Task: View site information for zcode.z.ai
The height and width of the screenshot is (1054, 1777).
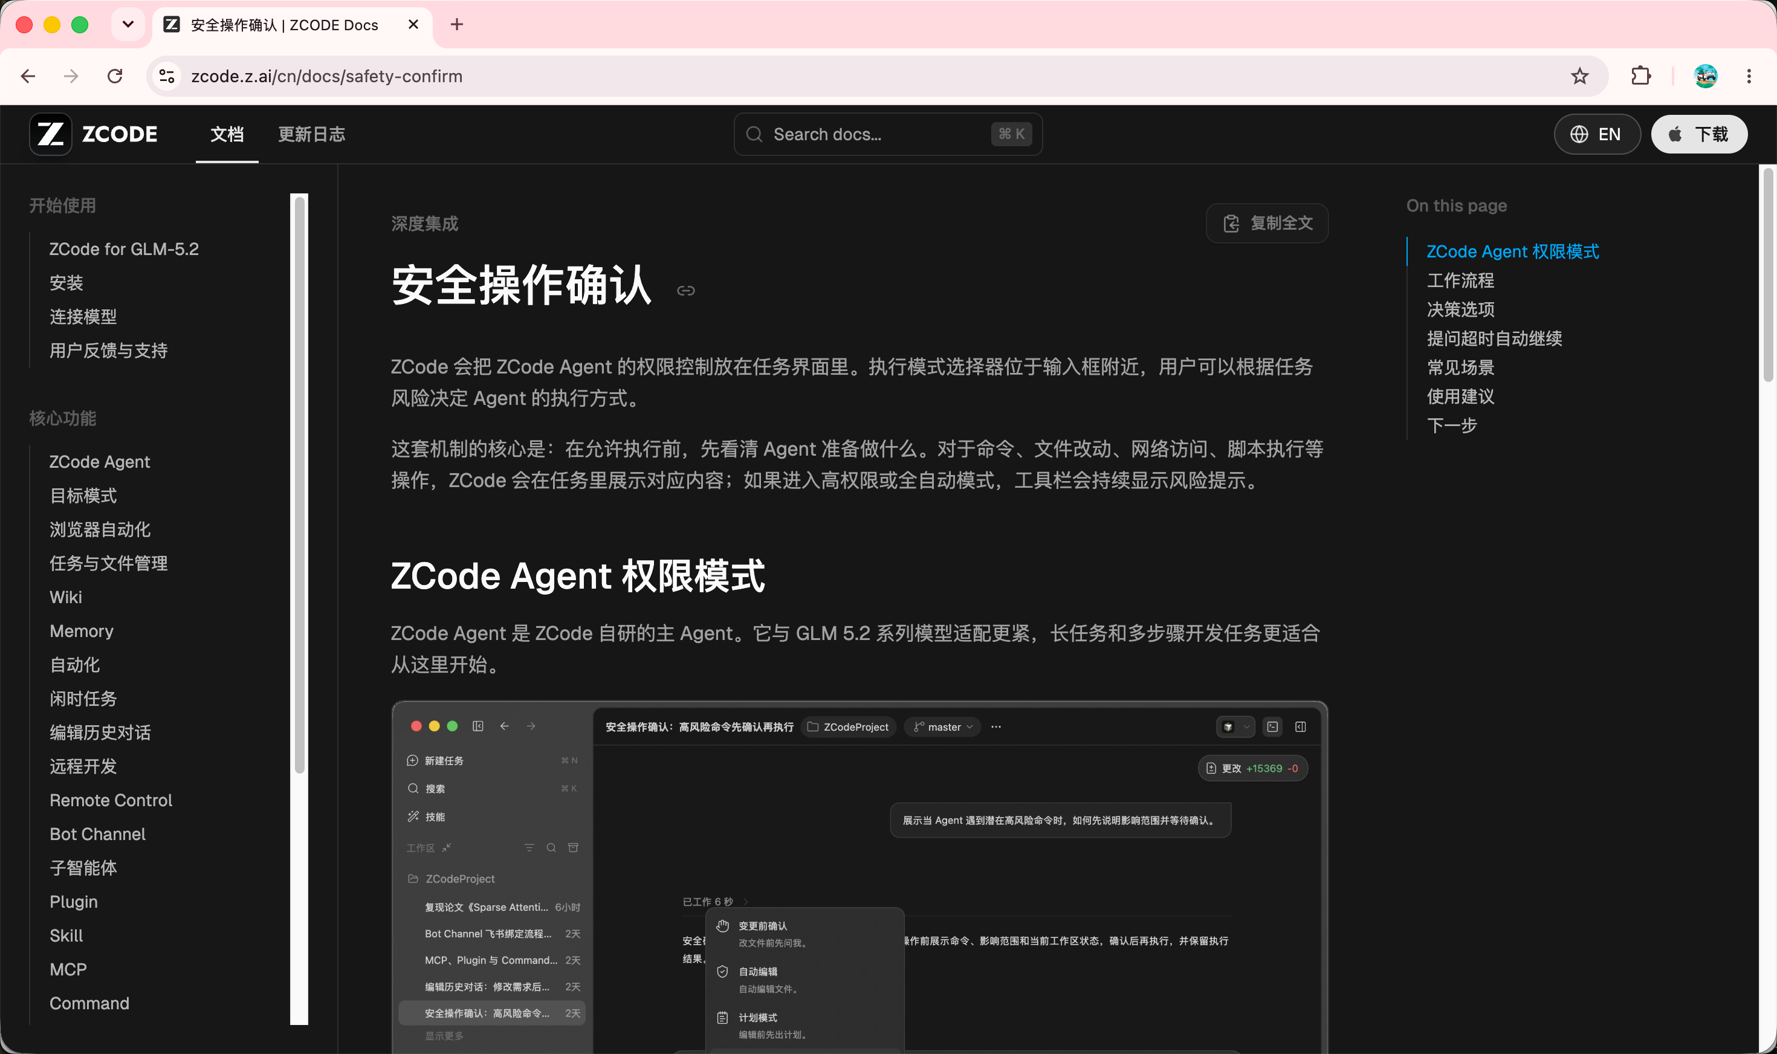Action: click(167, 76)
